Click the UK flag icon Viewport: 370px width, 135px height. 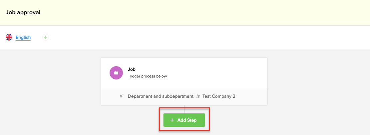point(9,37)
